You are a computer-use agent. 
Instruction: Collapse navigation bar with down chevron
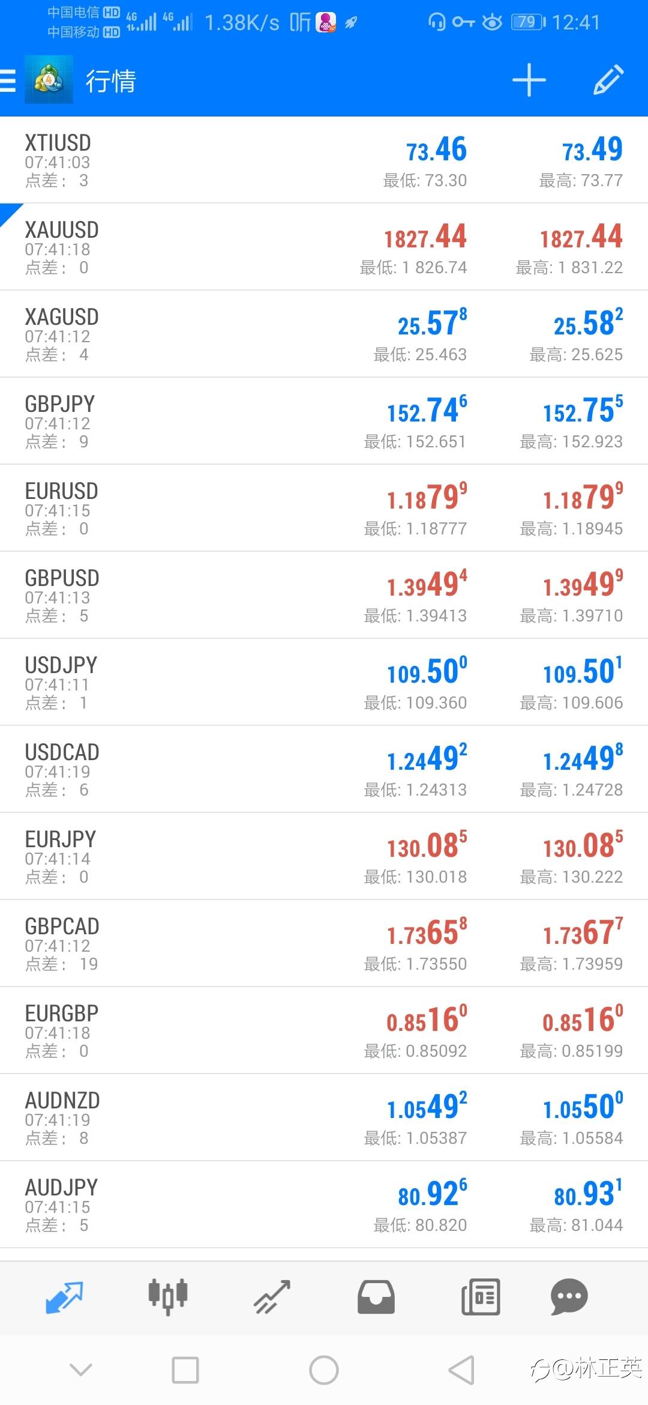tap(81, 1370)
